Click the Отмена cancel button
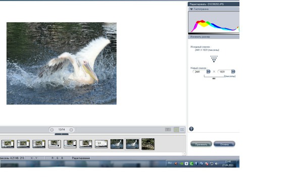303x189 pixels. tap(224, 144)
